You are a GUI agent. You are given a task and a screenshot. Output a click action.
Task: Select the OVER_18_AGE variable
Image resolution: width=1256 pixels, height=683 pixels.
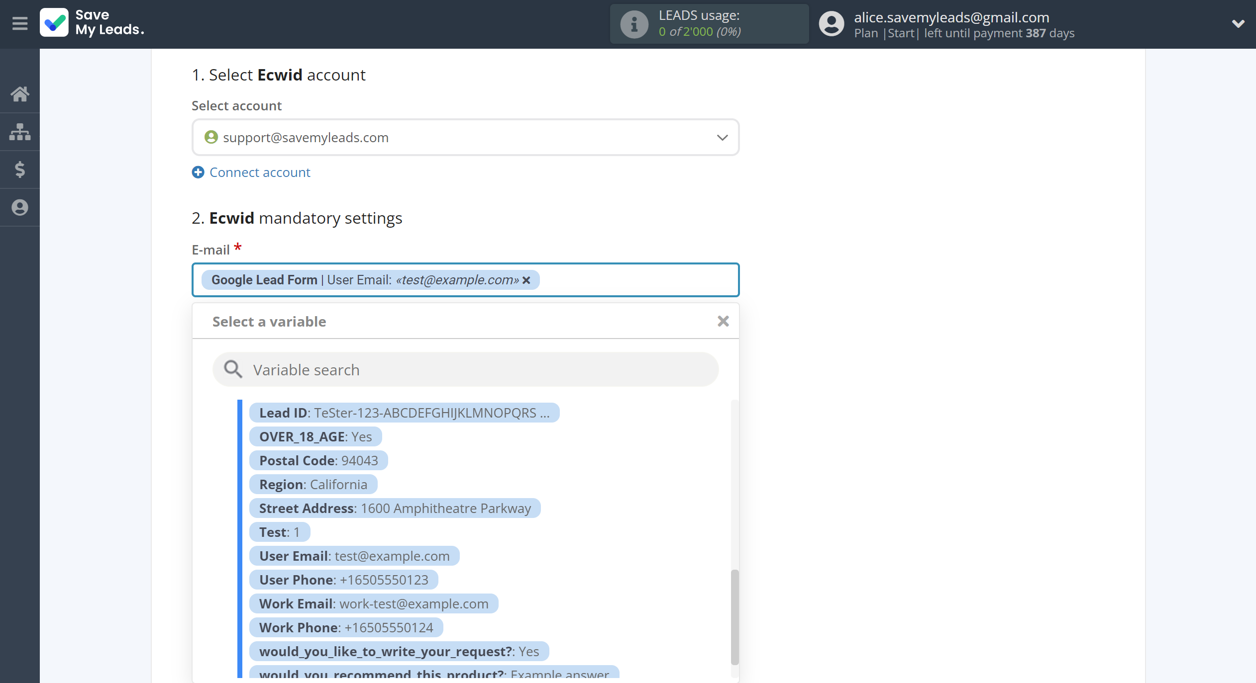315,436
